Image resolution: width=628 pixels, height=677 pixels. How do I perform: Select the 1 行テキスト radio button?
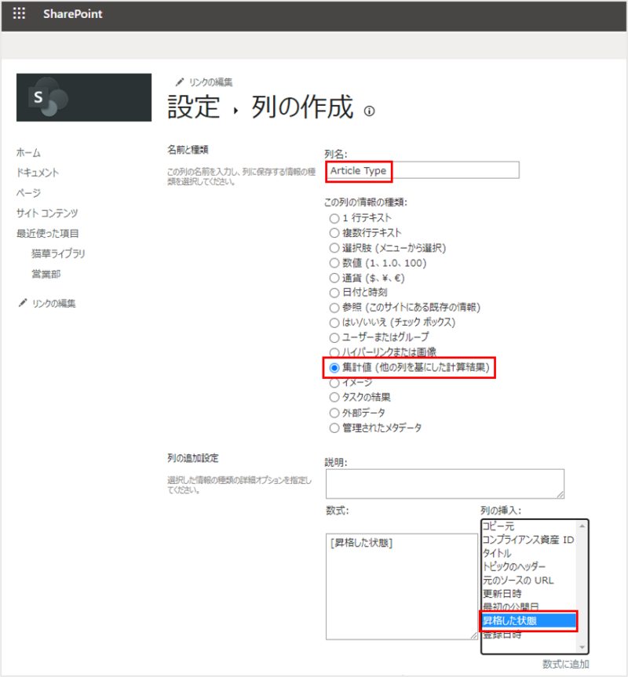[x=334, y=218]
